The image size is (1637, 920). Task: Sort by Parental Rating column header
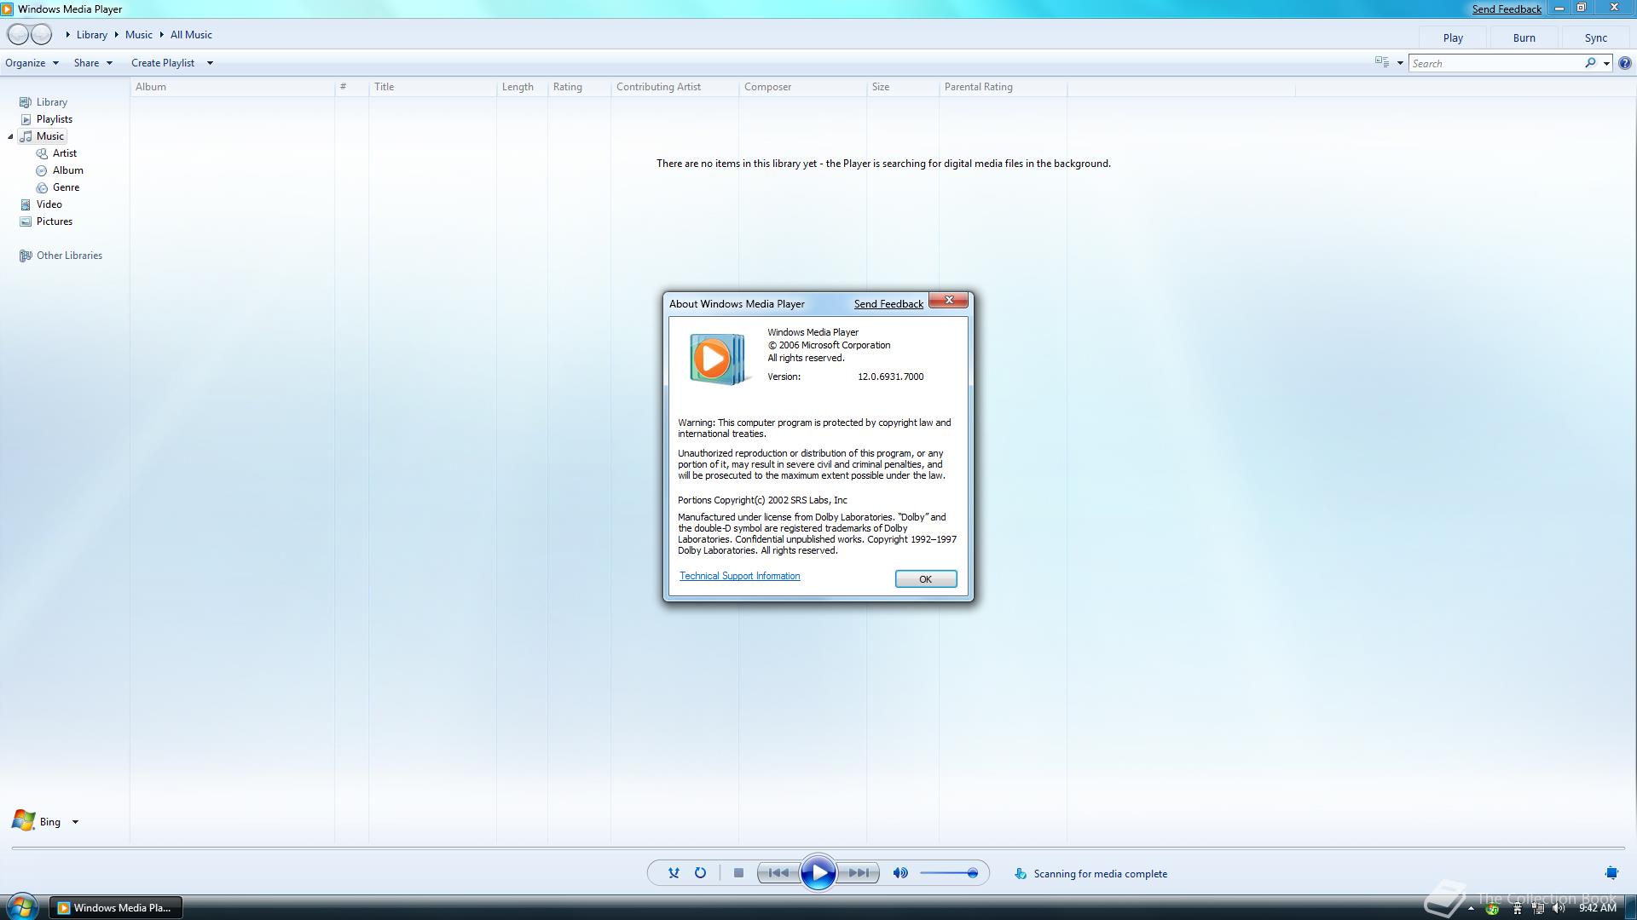tap(1003, 87)
